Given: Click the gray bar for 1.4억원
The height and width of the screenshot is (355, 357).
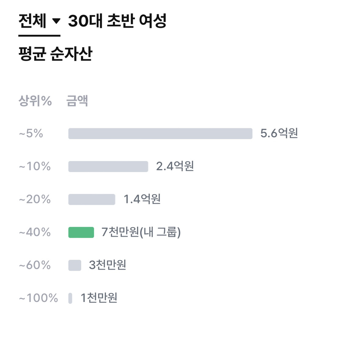Looking at the screenshot, I should pos(92,199).
